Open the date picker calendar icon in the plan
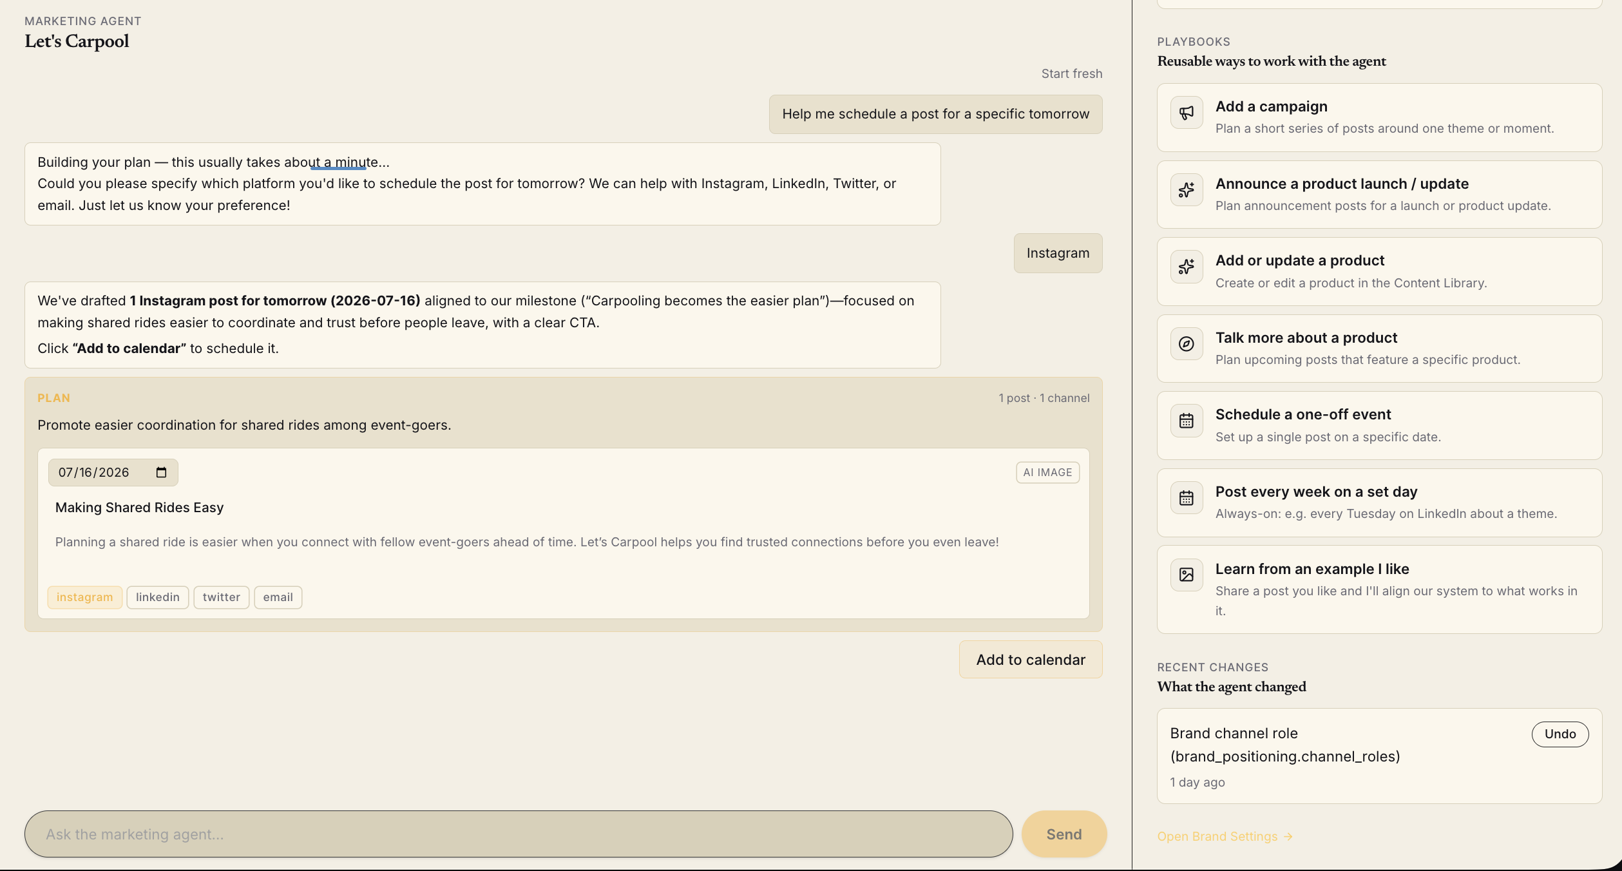This screenshot has height=871, width=1622. (x=161, y=472)
